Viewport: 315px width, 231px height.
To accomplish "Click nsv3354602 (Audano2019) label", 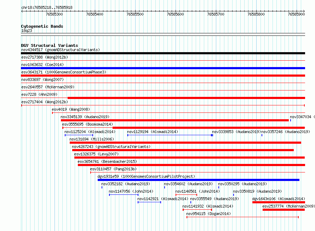I will coord(188,184).
